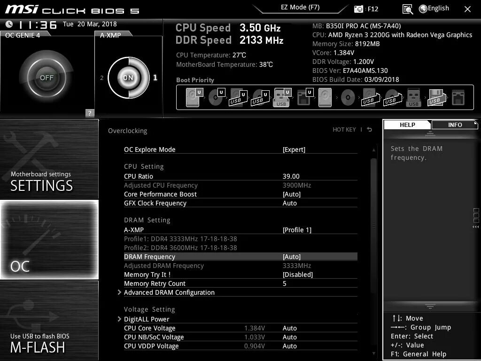This screenshot has width=481, height=361.
Task: Click the settings list scroll-up arrow
Action: tap(373, 150)
